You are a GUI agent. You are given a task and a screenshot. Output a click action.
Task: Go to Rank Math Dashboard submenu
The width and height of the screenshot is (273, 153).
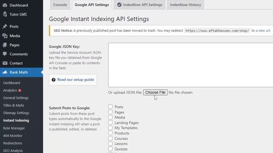(x=12, y=83)
